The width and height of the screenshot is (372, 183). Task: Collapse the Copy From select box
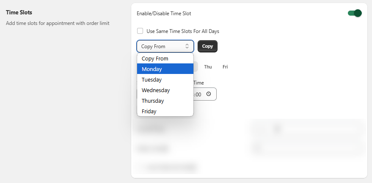pos(165,46)
